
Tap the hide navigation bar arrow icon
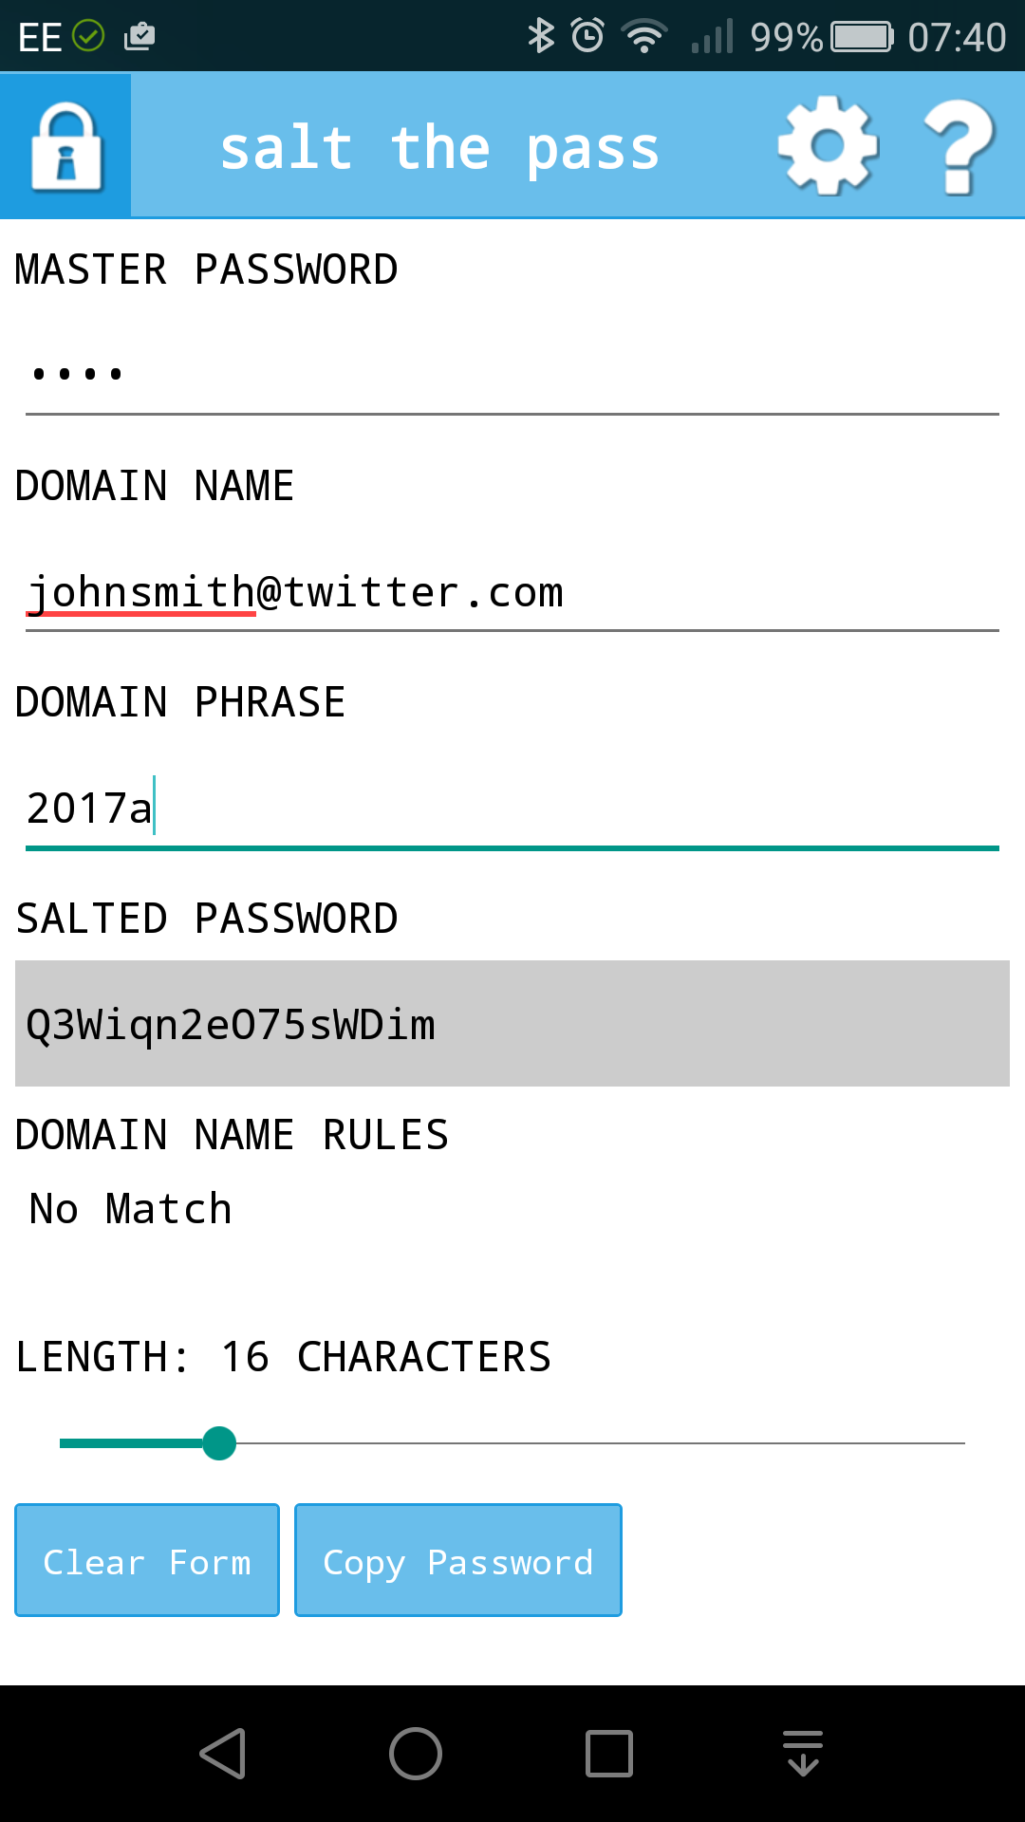tap(803, 1753)
